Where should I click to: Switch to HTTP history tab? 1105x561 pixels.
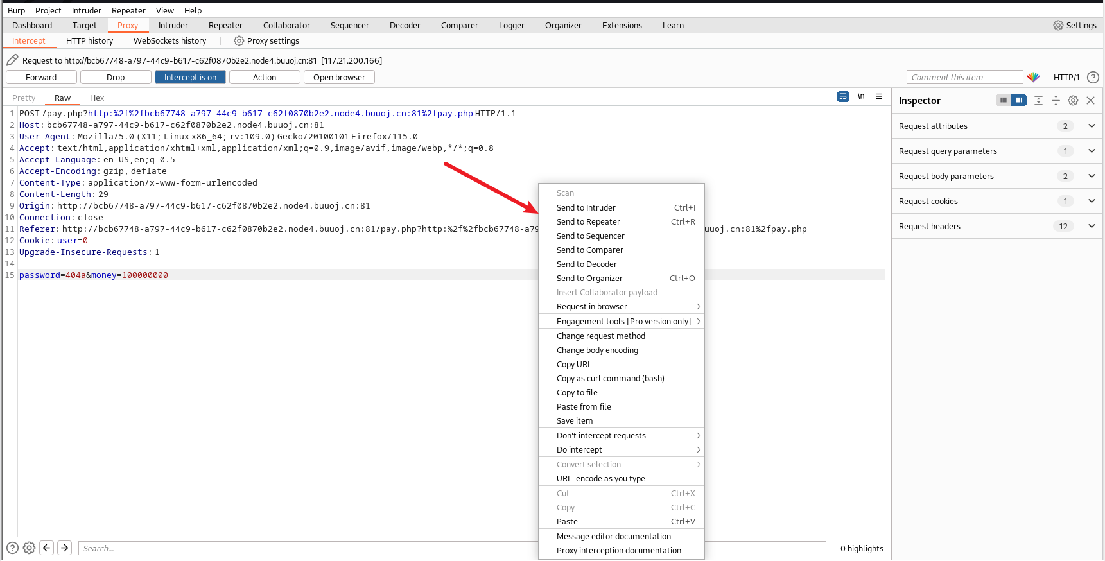coord(89,40)
